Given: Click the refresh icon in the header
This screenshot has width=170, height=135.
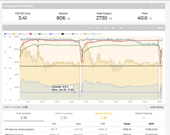Looking at the screenshot, I should coord(155,5).
